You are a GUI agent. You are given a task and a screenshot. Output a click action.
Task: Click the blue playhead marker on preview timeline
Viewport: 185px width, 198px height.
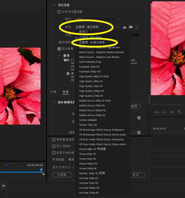(x=41, y=170)
